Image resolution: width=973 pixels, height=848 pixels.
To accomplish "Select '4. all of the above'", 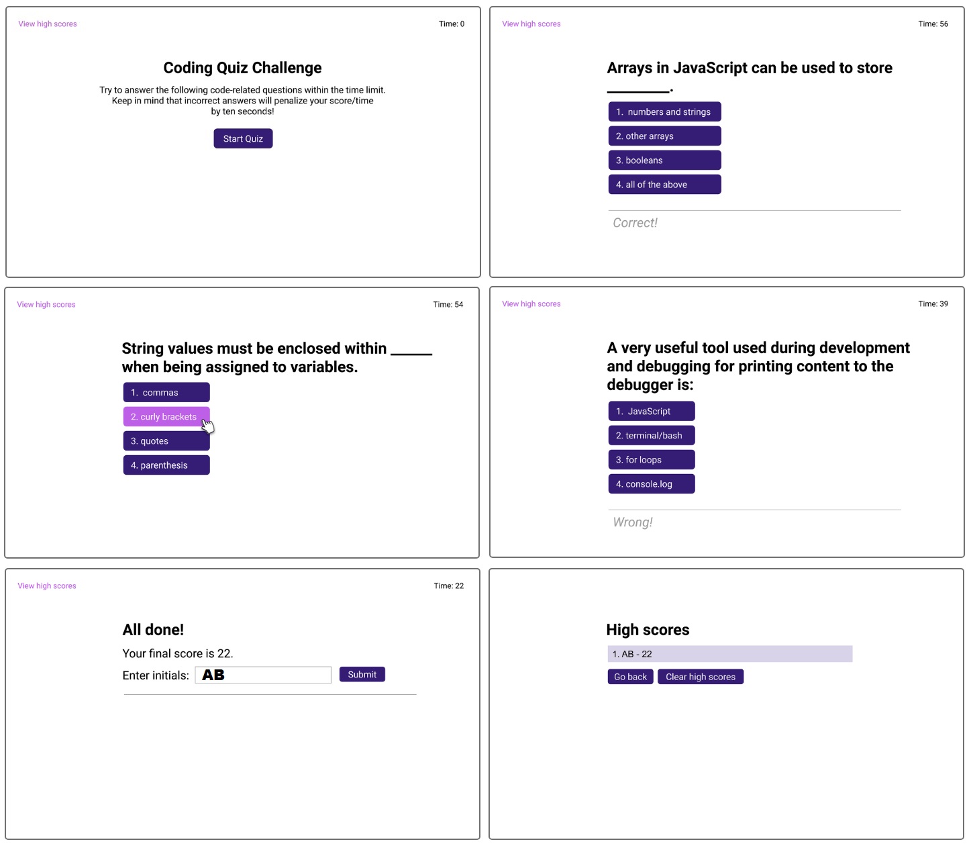I will [664, 185].
